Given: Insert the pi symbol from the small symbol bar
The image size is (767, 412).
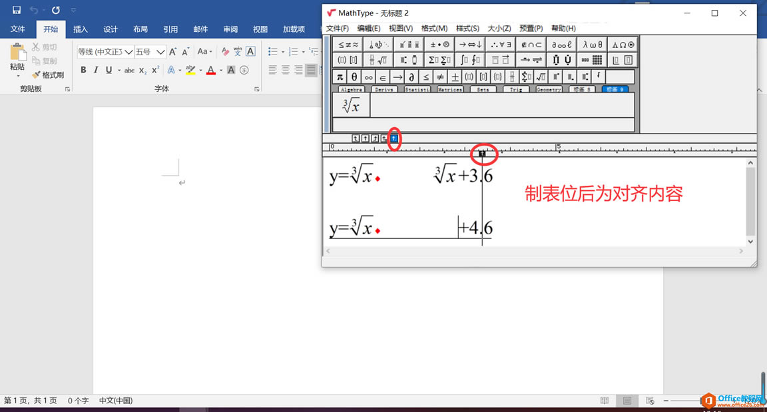Looking at the screenshot, I should 340,77.
